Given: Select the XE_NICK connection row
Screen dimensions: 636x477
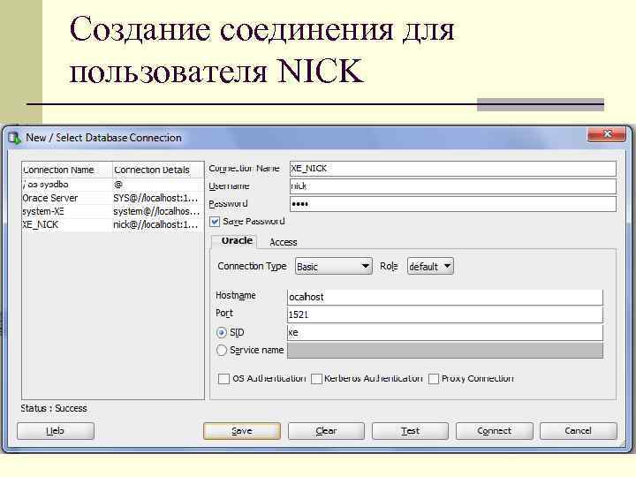Looking at the screenshot, I should click(x=113, y=224).
